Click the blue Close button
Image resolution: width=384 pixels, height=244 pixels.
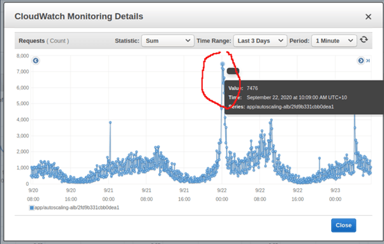point(344,225)
